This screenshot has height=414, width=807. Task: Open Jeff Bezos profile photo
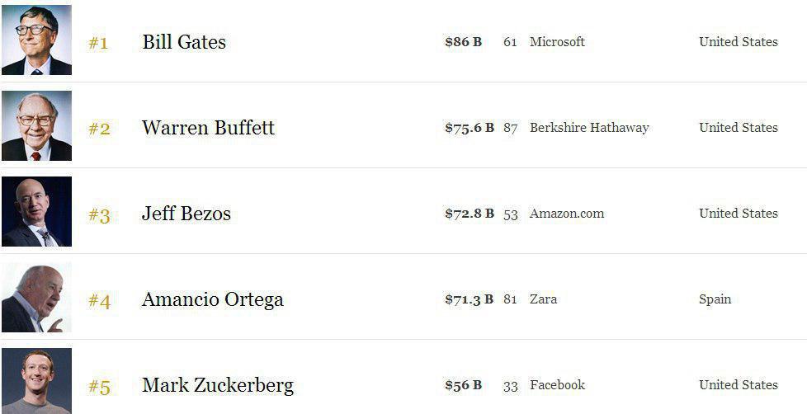click(36, 211)
